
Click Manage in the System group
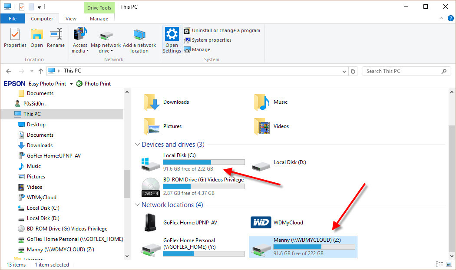197,49
